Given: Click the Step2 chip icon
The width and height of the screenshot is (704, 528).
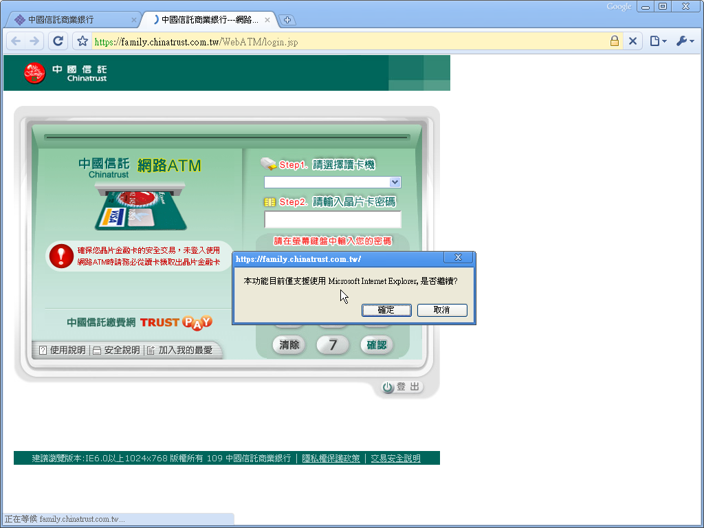Looking at the screenshot, I should [269, 202].
